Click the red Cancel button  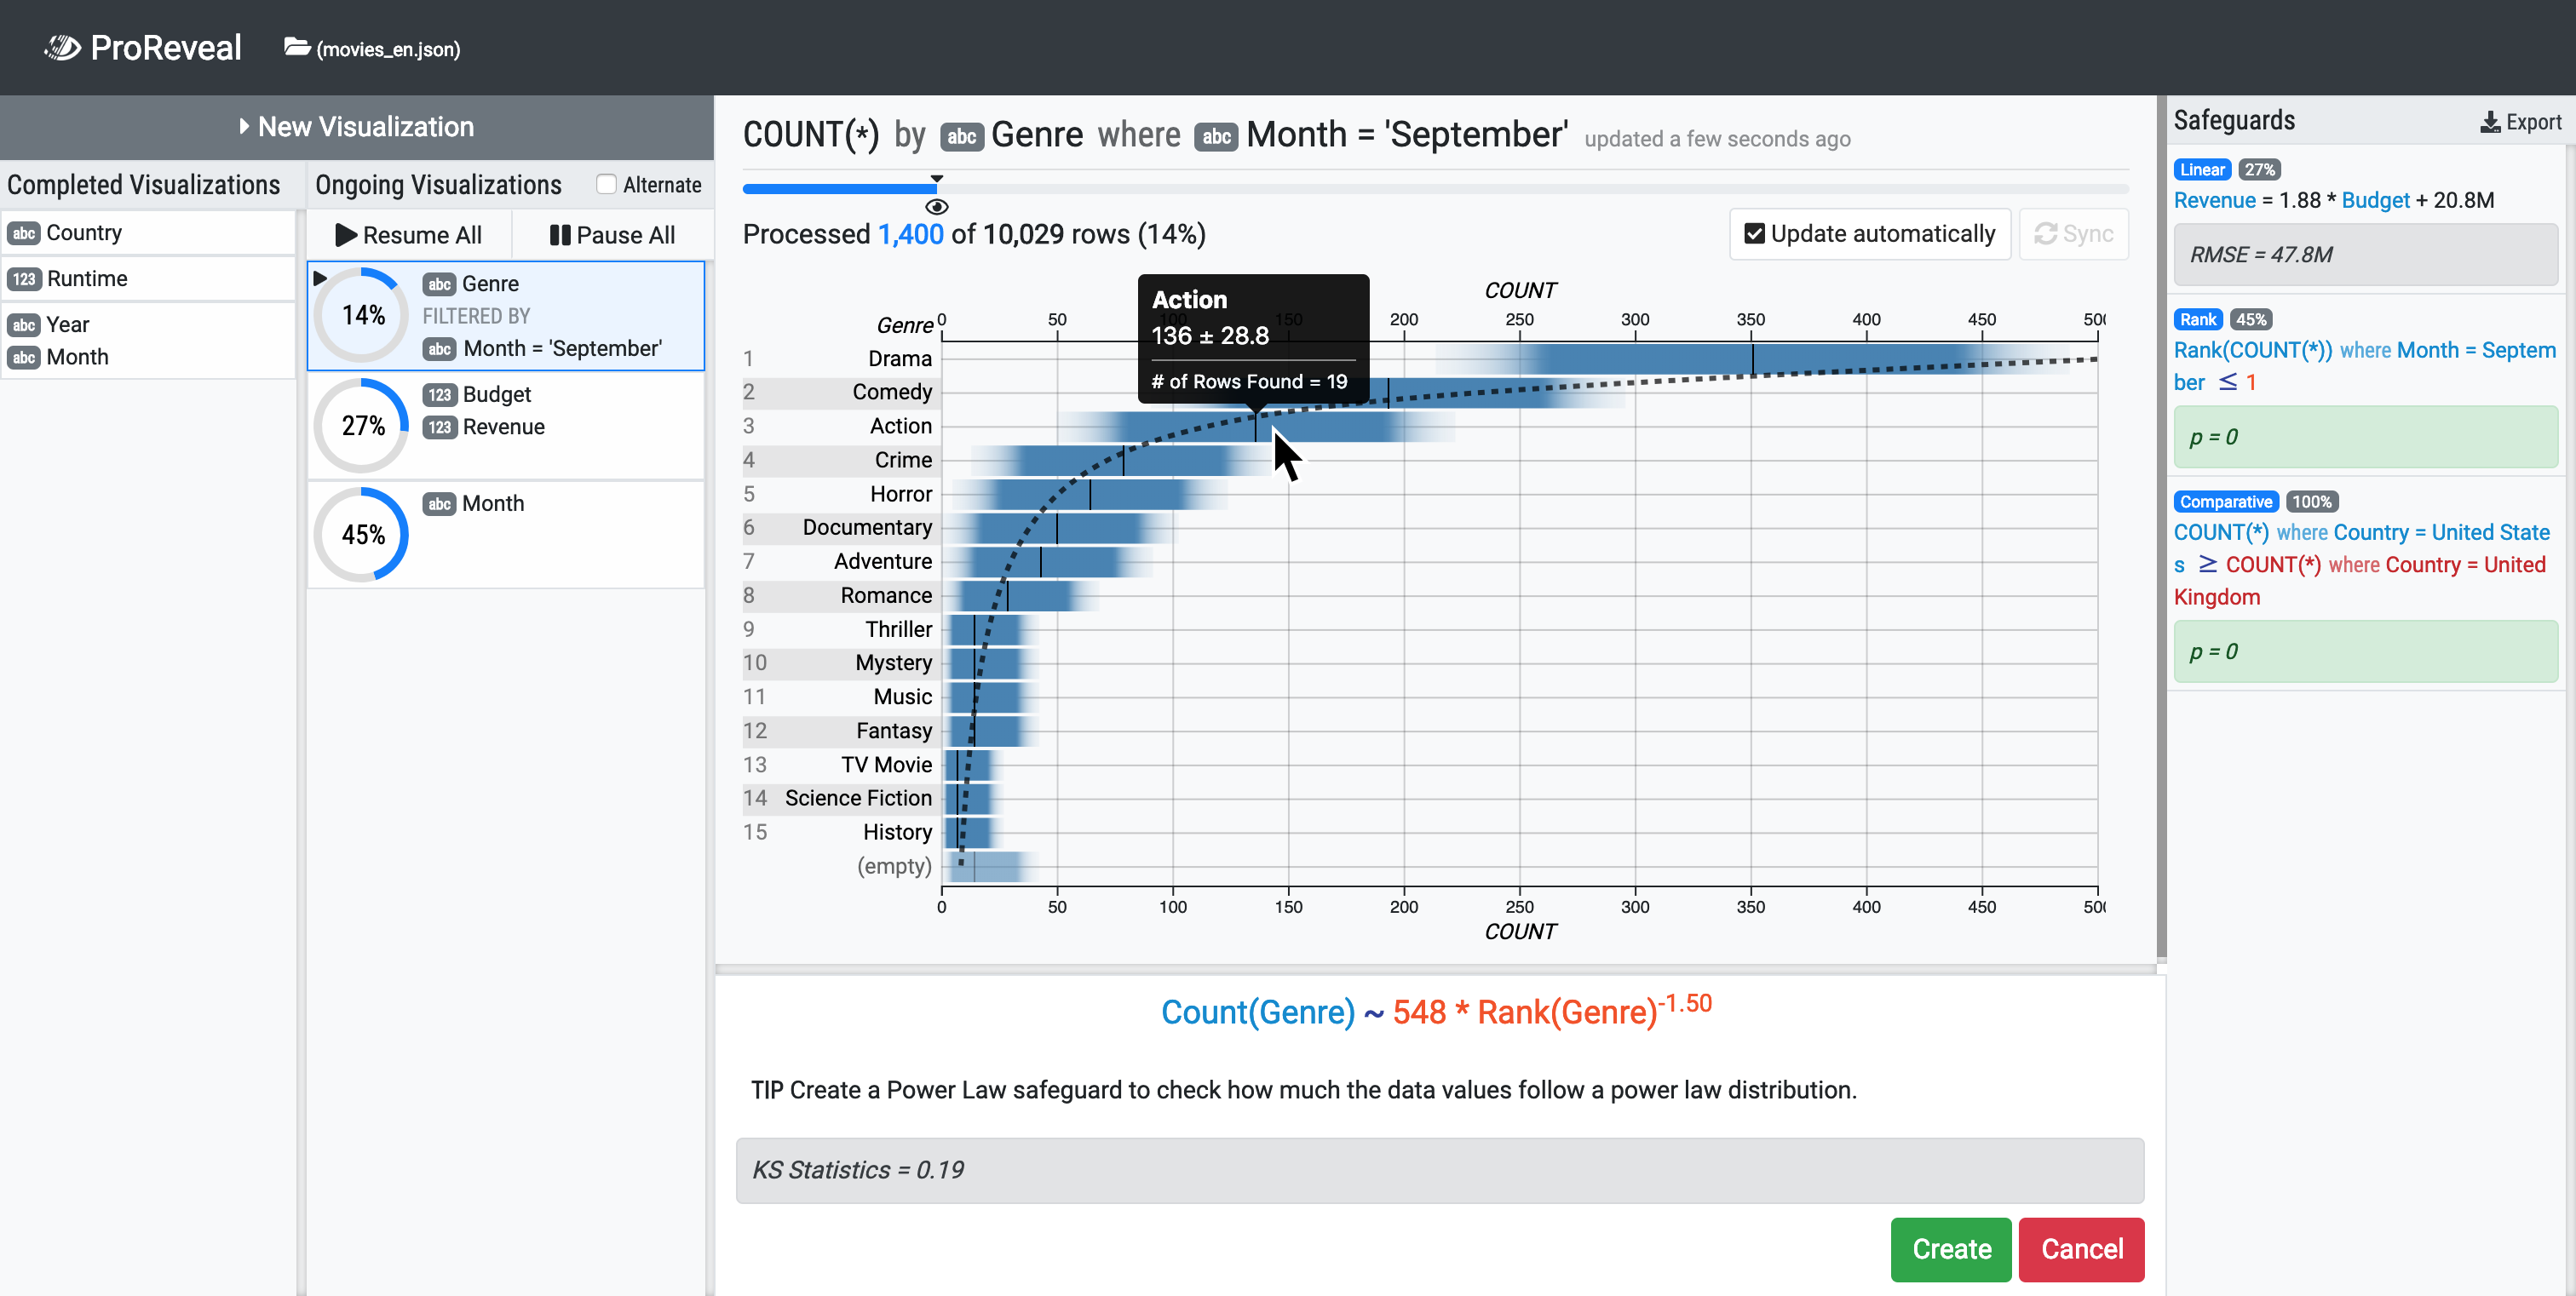coord(2081,1249)
